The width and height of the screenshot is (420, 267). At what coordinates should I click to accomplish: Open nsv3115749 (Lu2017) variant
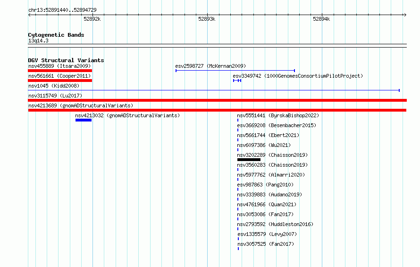(x=55, y=96)
